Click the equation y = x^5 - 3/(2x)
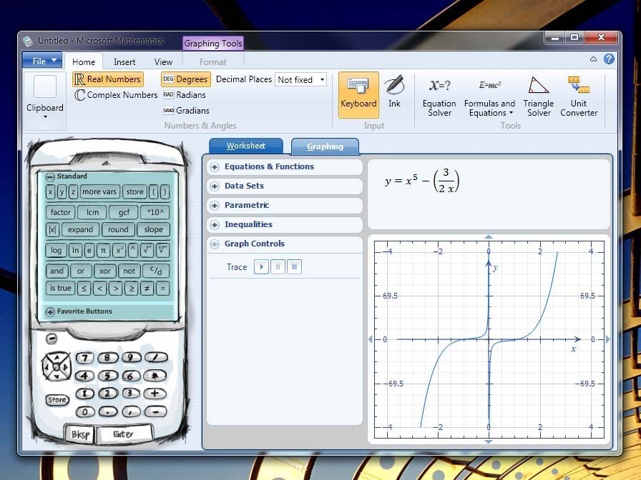Screen dimensions: 641x480 click(422, 181)
